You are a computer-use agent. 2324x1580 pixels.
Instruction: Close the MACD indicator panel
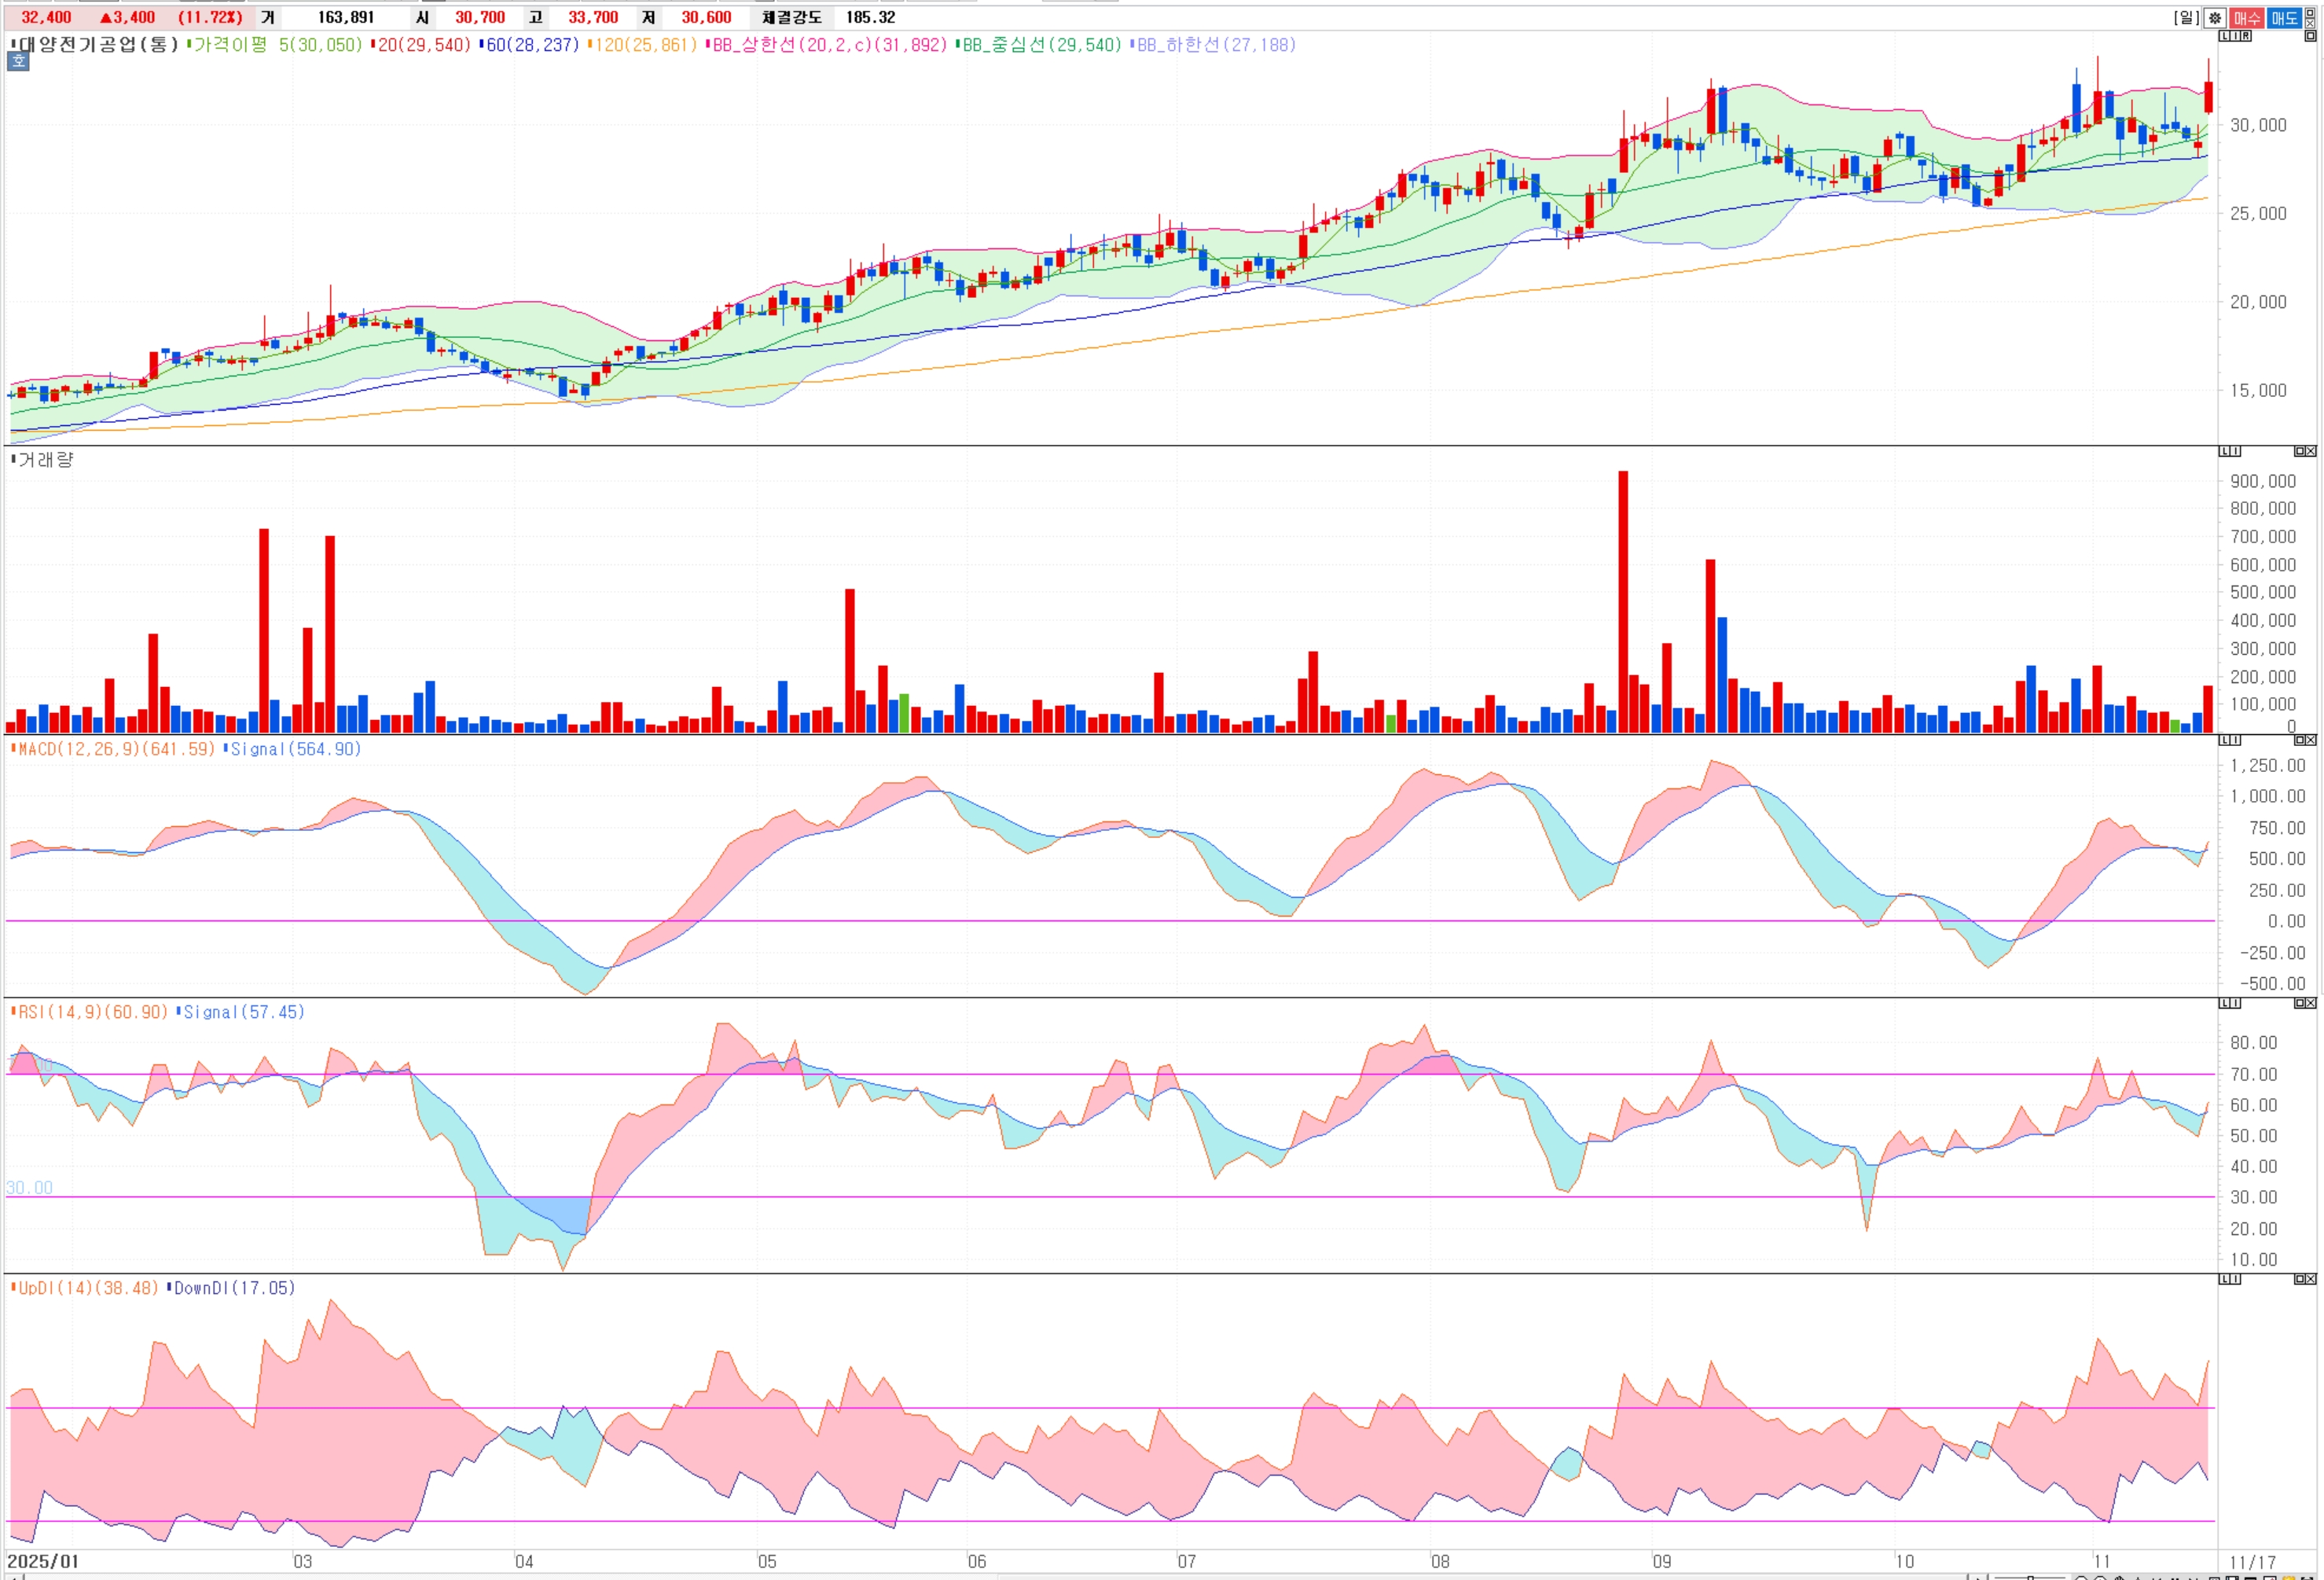[2311, 740]
